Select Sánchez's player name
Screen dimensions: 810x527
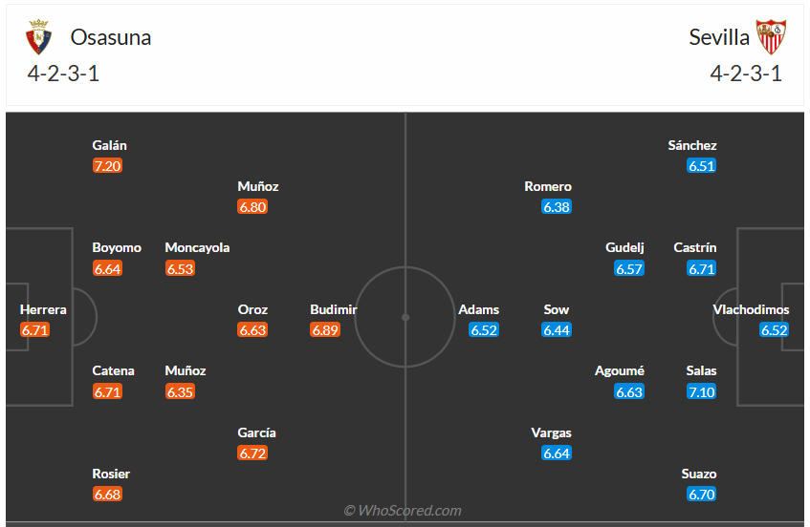692,145
